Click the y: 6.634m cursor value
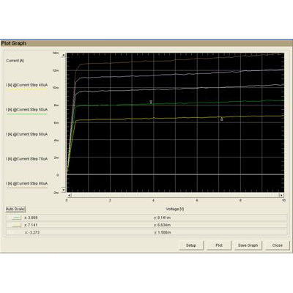Screen dimensions: 293x293 [163, 225]
